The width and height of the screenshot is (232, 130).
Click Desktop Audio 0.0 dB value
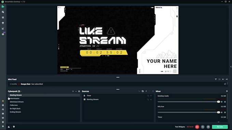(223, 96)
